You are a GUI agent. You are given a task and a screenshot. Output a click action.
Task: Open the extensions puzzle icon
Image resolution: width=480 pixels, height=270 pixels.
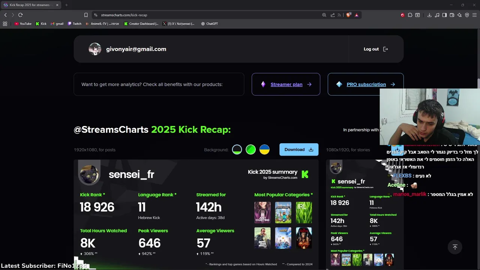410,15
